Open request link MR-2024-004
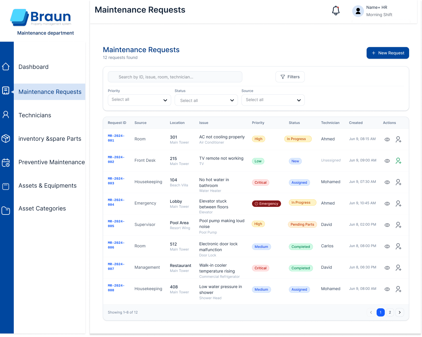The width and height of the screenshot is (422, 337). tap(116, 202)
